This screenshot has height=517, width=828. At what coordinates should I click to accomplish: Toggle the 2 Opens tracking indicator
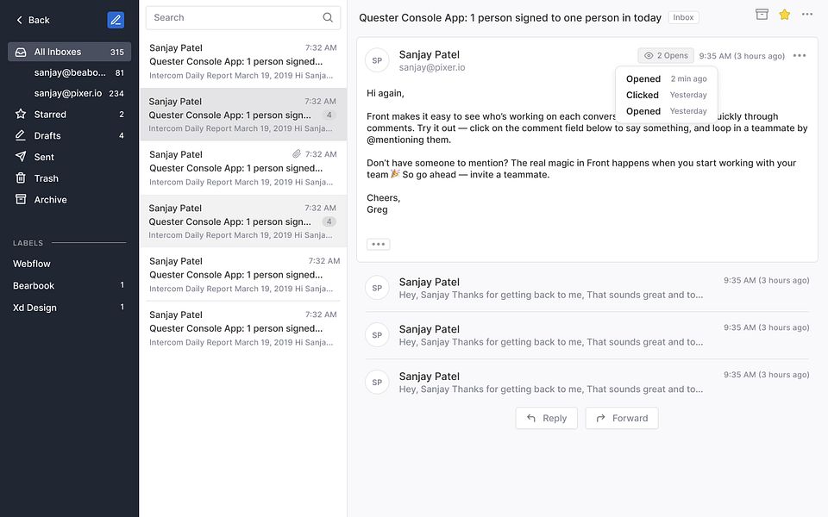tap(666, 56)
